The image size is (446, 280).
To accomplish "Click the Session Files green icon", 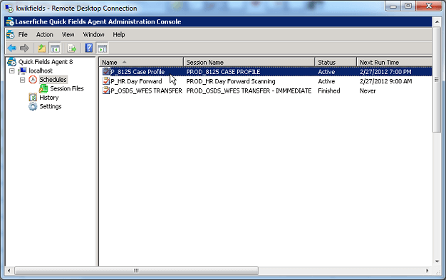I will pos(43,89).
